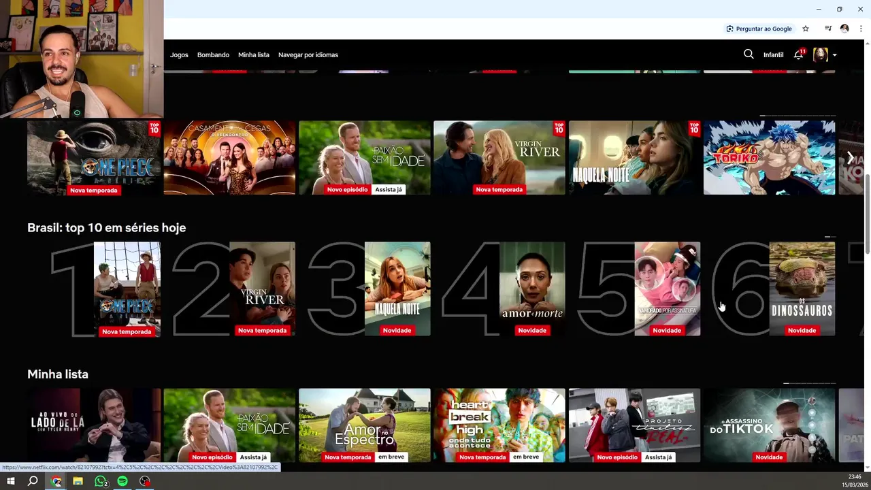
Task: Open Amor no Espectro thumbnail
Action: coord(364,425)
